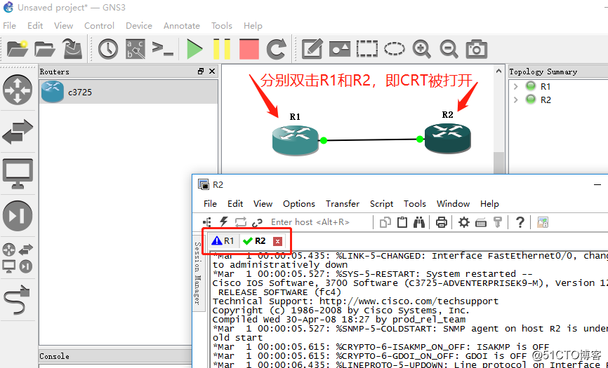Click Quick Connect lightning icon
The image size is (608, 368).
(224, 222)
